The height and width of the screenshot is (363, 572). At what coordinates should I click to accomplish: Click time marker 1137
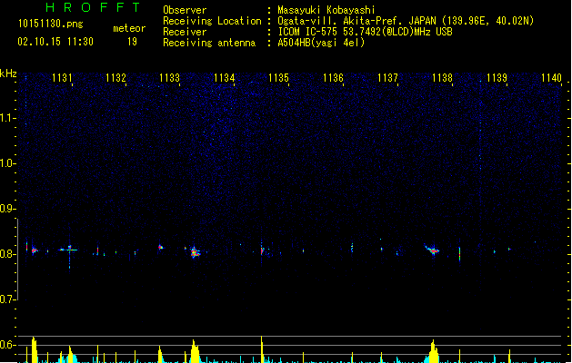(x=387, y=78)
